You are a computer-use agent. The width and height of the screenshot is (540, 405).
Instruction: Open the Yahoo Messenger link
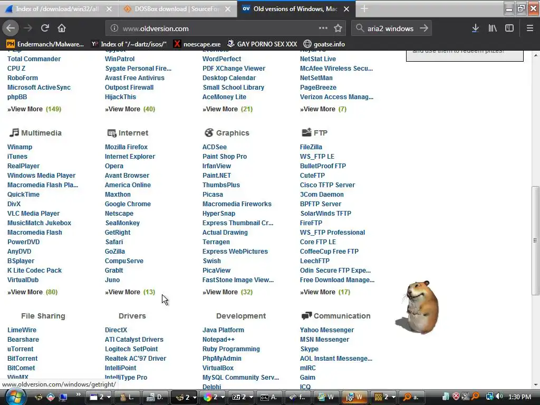point(327,330)
